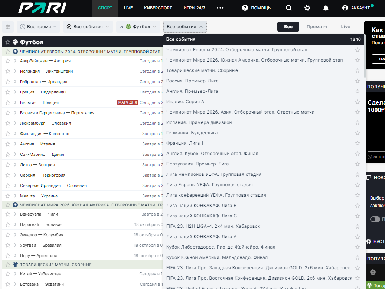This screenshot has width=385, height=289.
Task: Star Чемпионат Мира 2026 Южная Америка header
Action: pyautogui.click(x=8, y=205)
